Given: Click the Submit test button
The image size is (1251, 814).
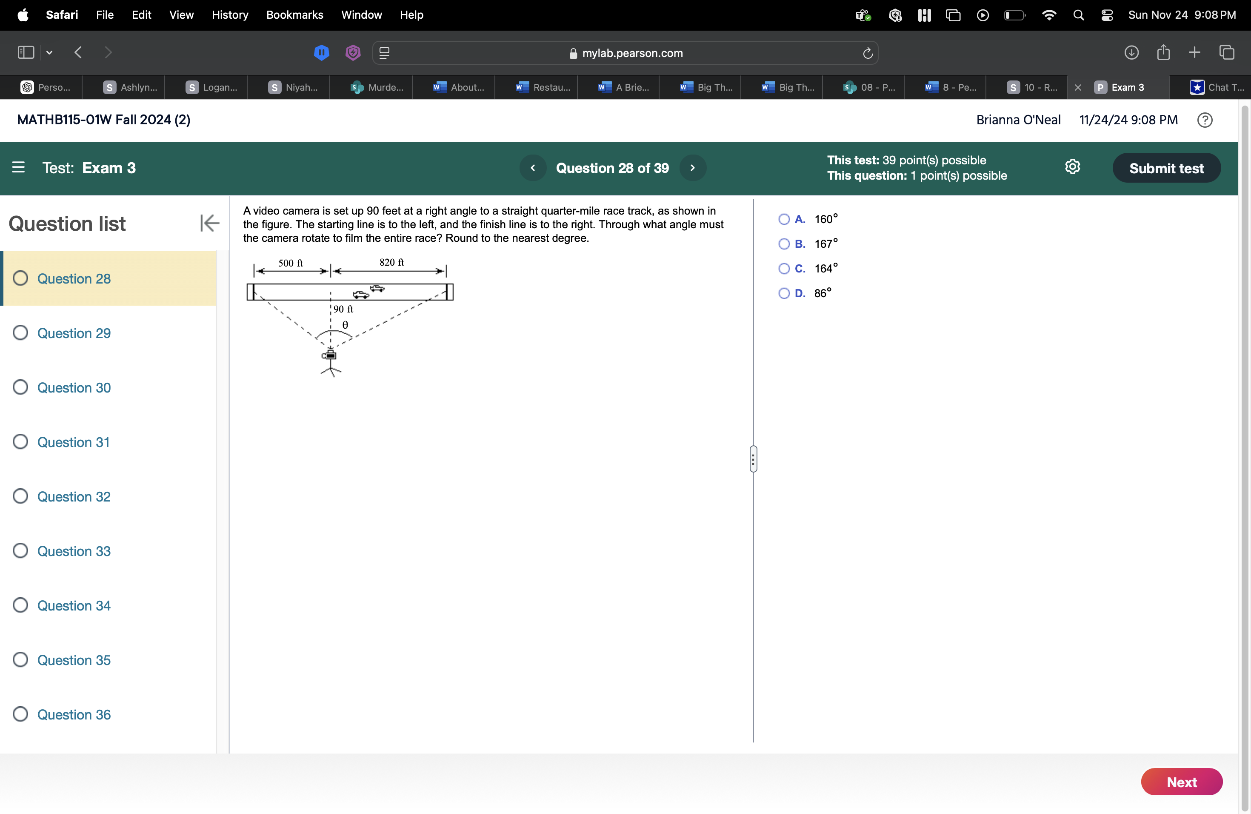Looking at the screenshot, I should click(x=1166, y=168).
